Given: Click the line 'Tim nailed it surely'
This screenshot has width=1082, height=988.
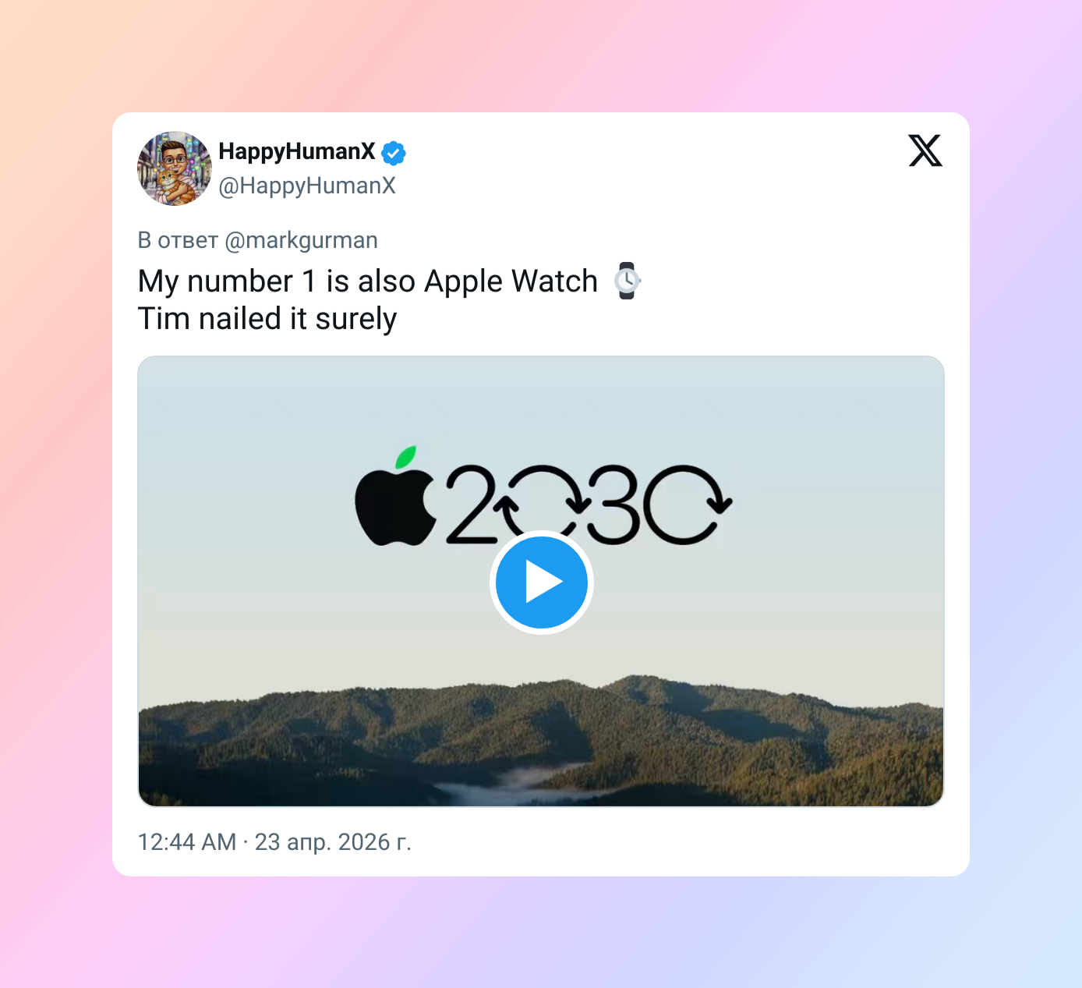Looking at the screenshot, I should coord(267,319).
